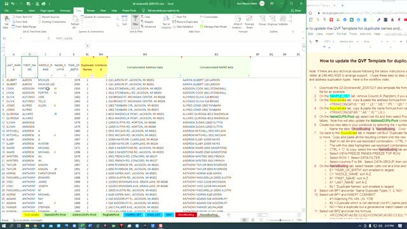Viewport: 407px width, 229px height.
Task: Open filter dropdown on Duplicate Names header
Action: point(92,76)
